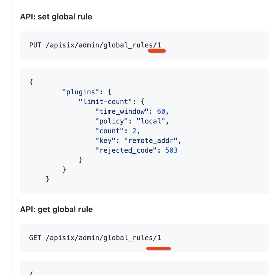Click the "policy": "local" line

pyautogui.click(x=132, y=121)
